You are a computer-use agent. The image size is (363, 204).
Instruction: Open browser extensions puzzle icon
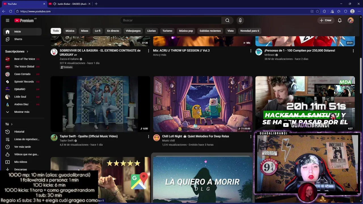tap(324, 11)
